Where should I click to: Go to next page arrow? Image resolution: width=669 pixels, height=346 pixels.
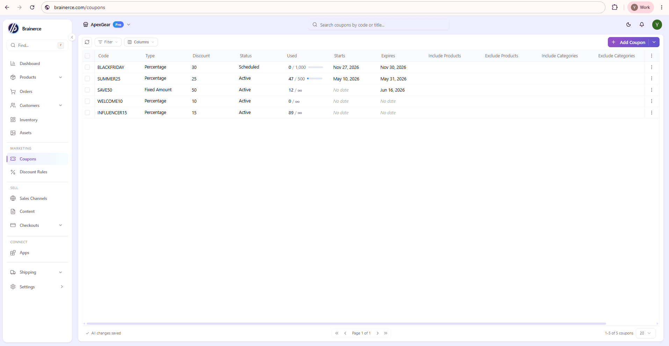[378, 333]
